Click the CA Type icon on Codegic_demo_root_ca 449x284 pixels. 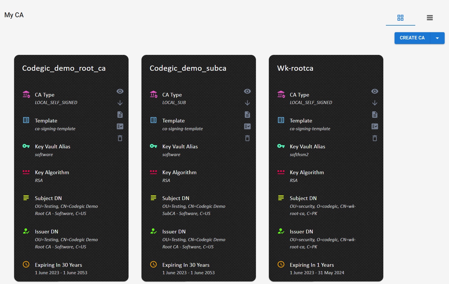(x=26, y=94)
